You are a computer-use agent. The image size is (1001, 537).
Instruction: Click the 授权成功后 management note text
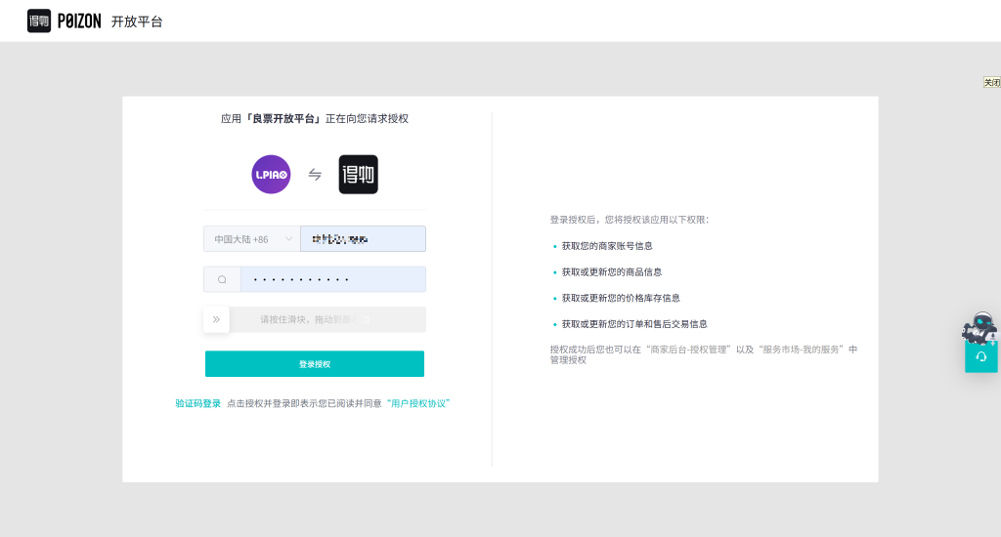pos(704,354)
